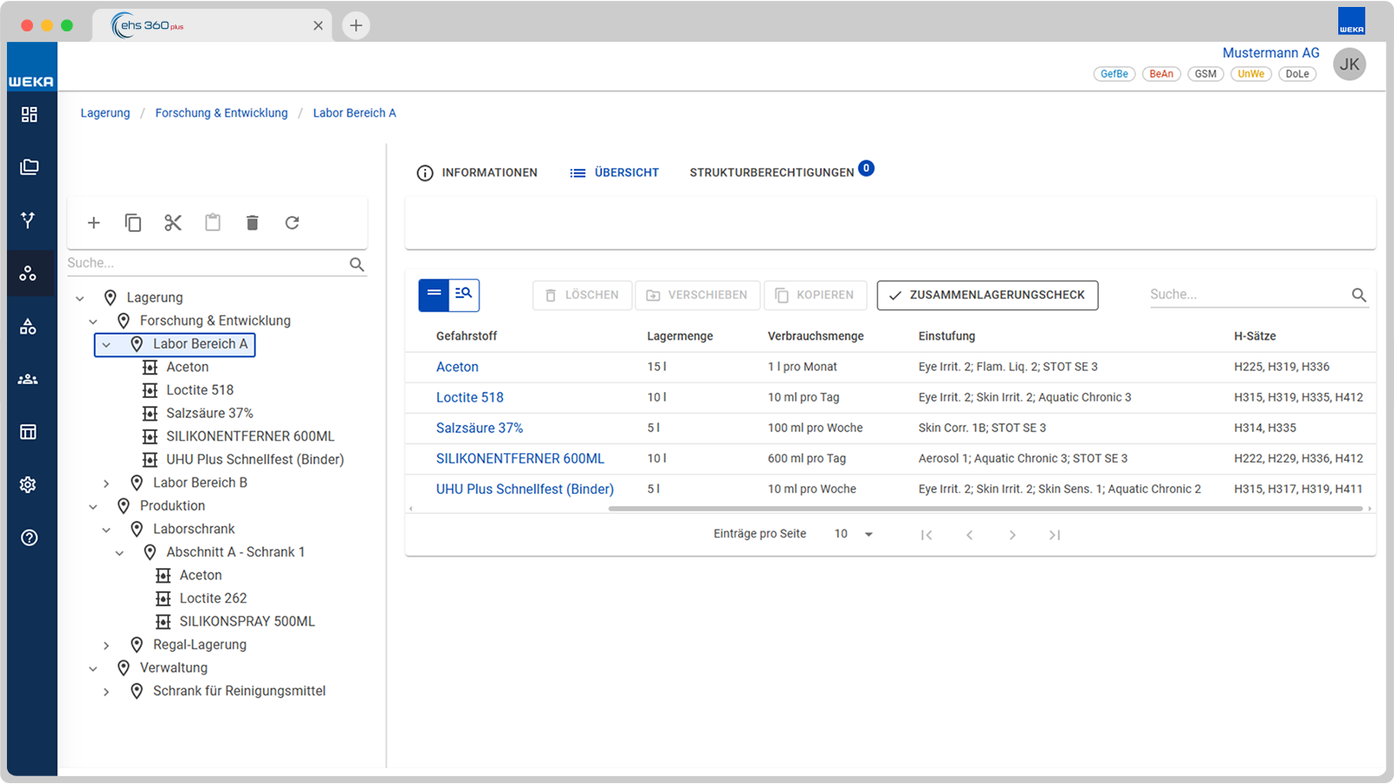Click the scissors cut icon
Screen dimensions: 1394x784
click(173, 223)
